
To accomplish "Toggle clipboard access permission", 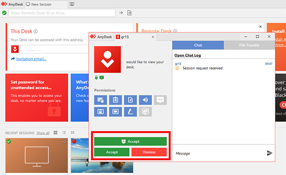I will click(x=115, y=100).
